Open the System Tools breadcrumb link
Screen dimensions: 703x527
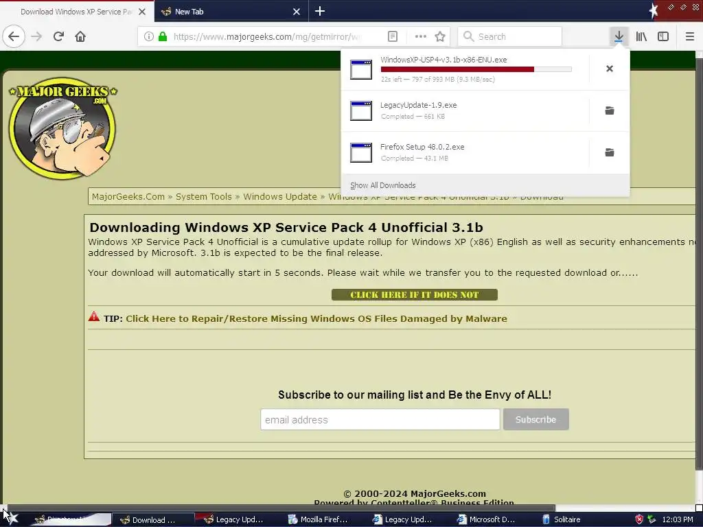tap(203, 197)
